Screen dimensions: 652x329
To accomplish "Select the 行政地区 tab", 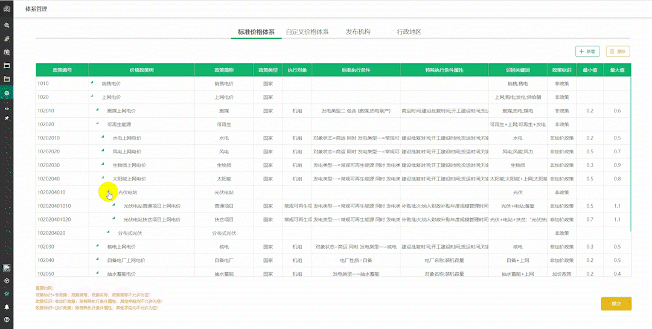I will point(409,32).
